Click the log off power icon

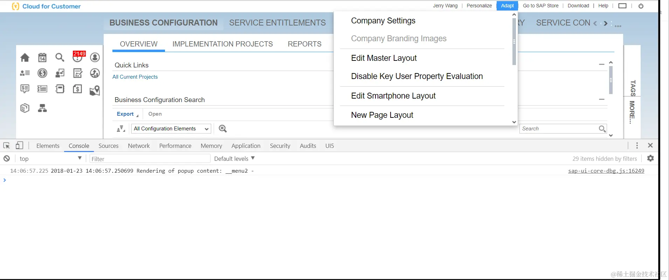(x=641, y=6)
